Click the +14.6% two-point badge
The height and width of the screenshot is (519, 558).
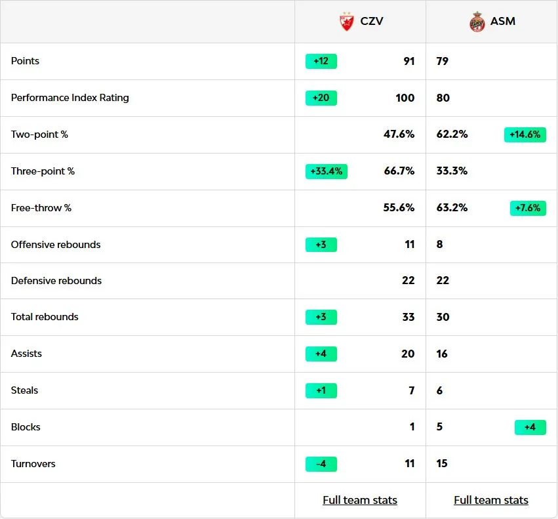pyautogui.click(x=525, y=135)
